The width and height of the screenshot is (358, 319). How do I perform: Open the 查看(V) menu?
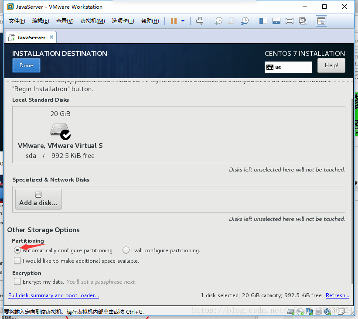[65, 21]
